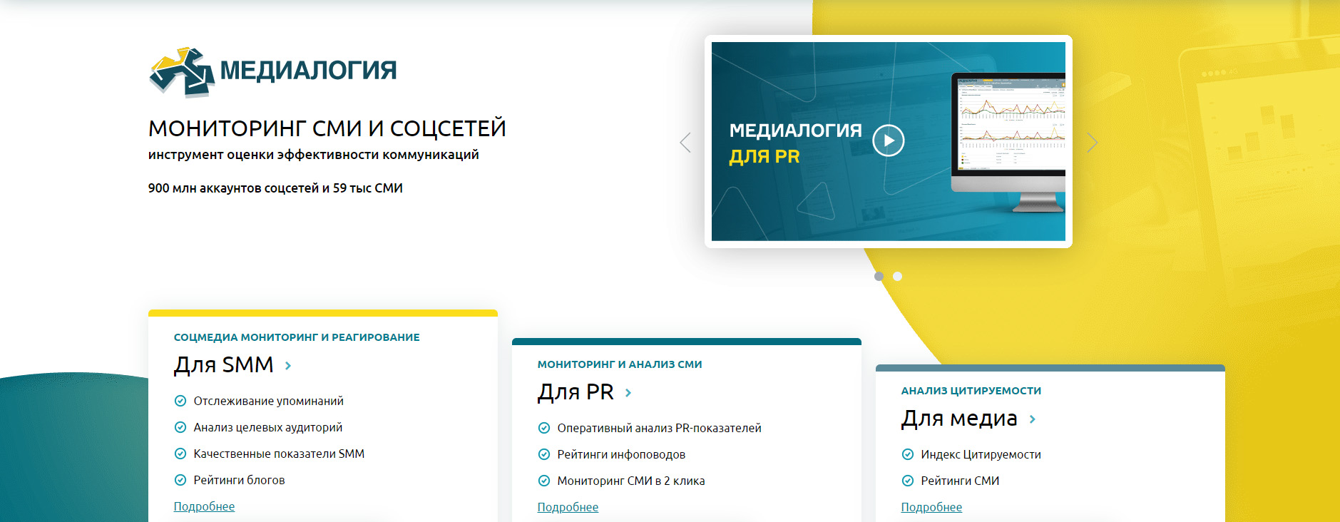Click the subtitle инструмент оценки эффективности коммуникаций
The height and width of the screenshot is (522, 1340).
(314, 155)
